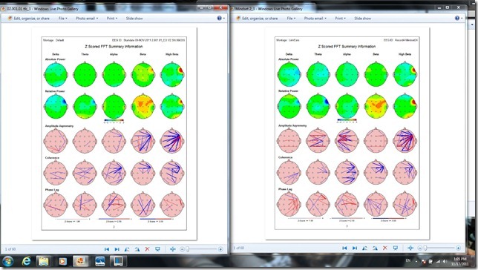Zoom out minus button in left window

182,249
